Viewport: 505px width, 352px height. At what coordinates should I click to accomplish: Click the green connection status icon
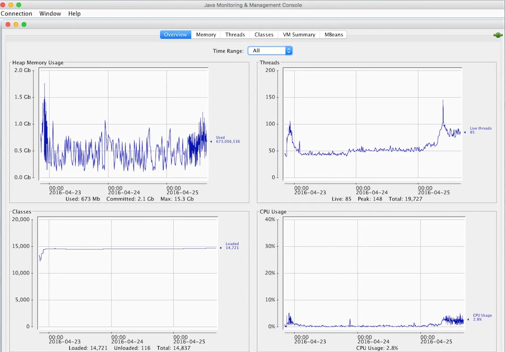(498, 35)
